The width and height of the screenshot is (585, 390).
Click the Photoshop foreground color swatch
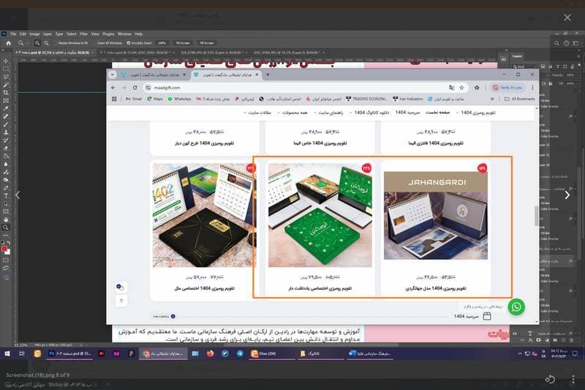click(4, 249)
